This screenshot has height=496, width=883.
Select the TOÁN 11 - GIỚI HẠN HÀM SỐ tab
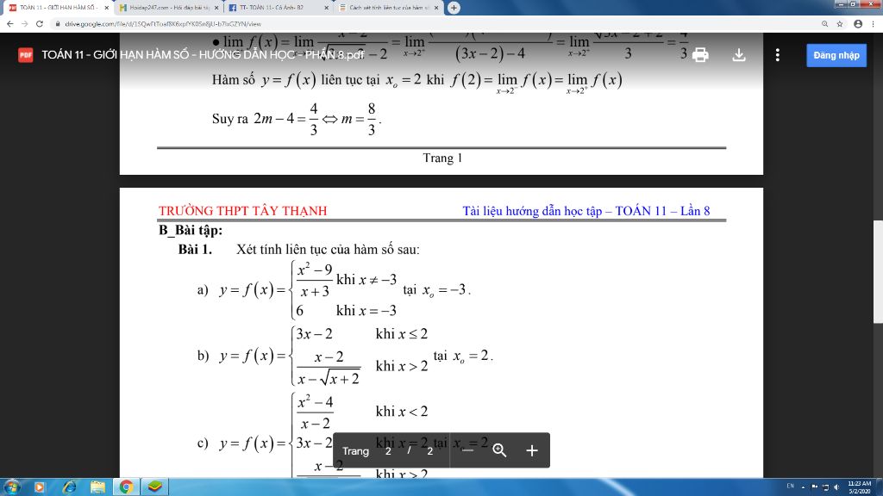pyautogui.click(x=58, y=8)
